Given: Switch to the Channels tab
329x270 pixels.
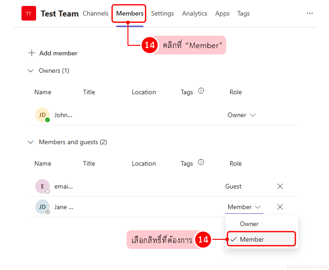Looking at the screenshot, I should 96,14.
